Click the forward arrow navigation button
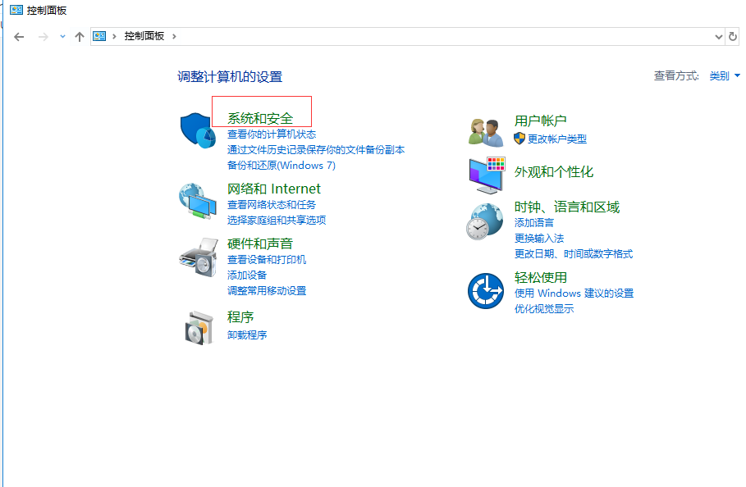The height and width of the screenshot is (487, 746). 43,37
